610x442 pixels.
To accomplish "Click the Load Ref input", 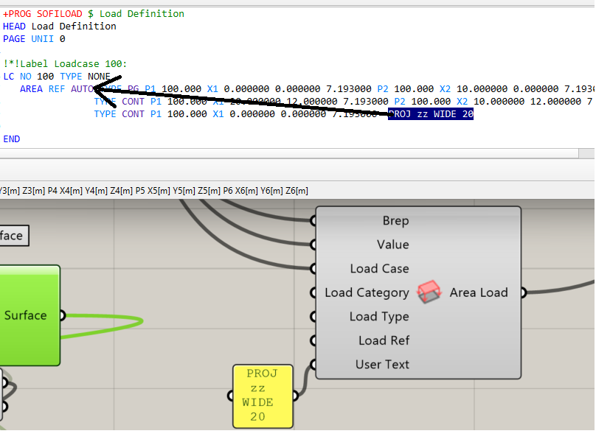I will 384,340.
